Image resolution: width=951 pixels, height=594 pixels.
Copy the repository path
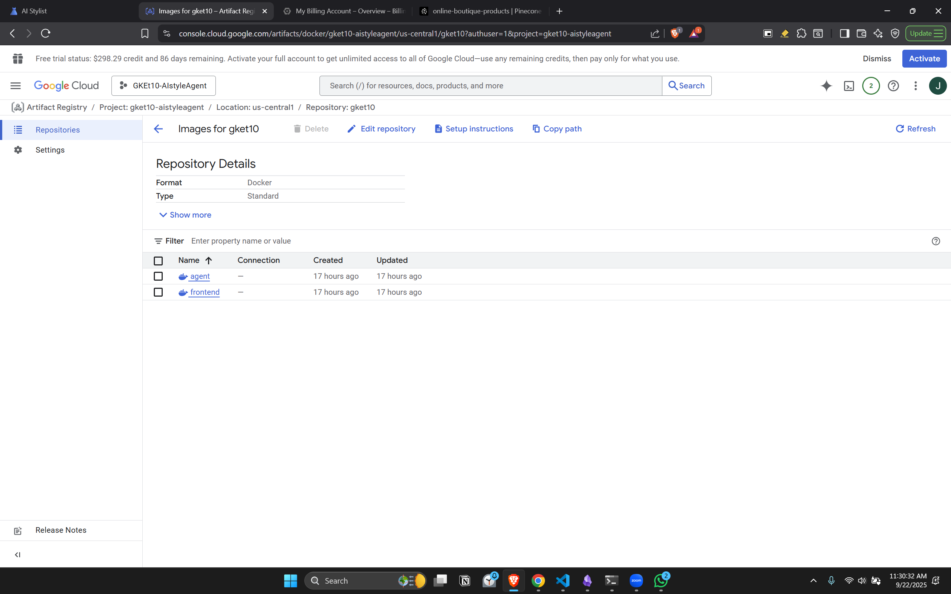tap(556, 128)
